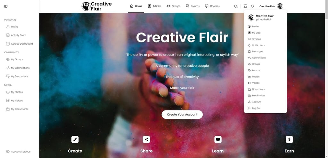Click the notifications bell icon in header

[x=252, y=6]
